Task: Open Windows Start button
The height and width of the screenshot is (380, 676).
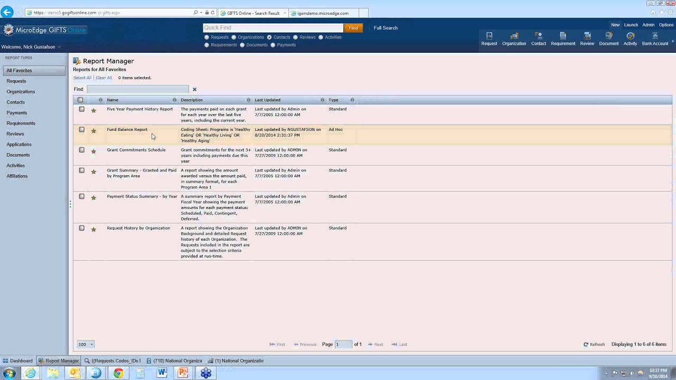Action: tap(9, 373)
